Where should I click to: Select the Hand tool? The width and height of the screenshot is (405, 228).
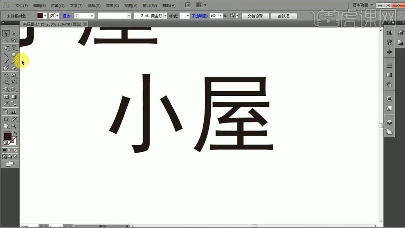tap(6, 126)
